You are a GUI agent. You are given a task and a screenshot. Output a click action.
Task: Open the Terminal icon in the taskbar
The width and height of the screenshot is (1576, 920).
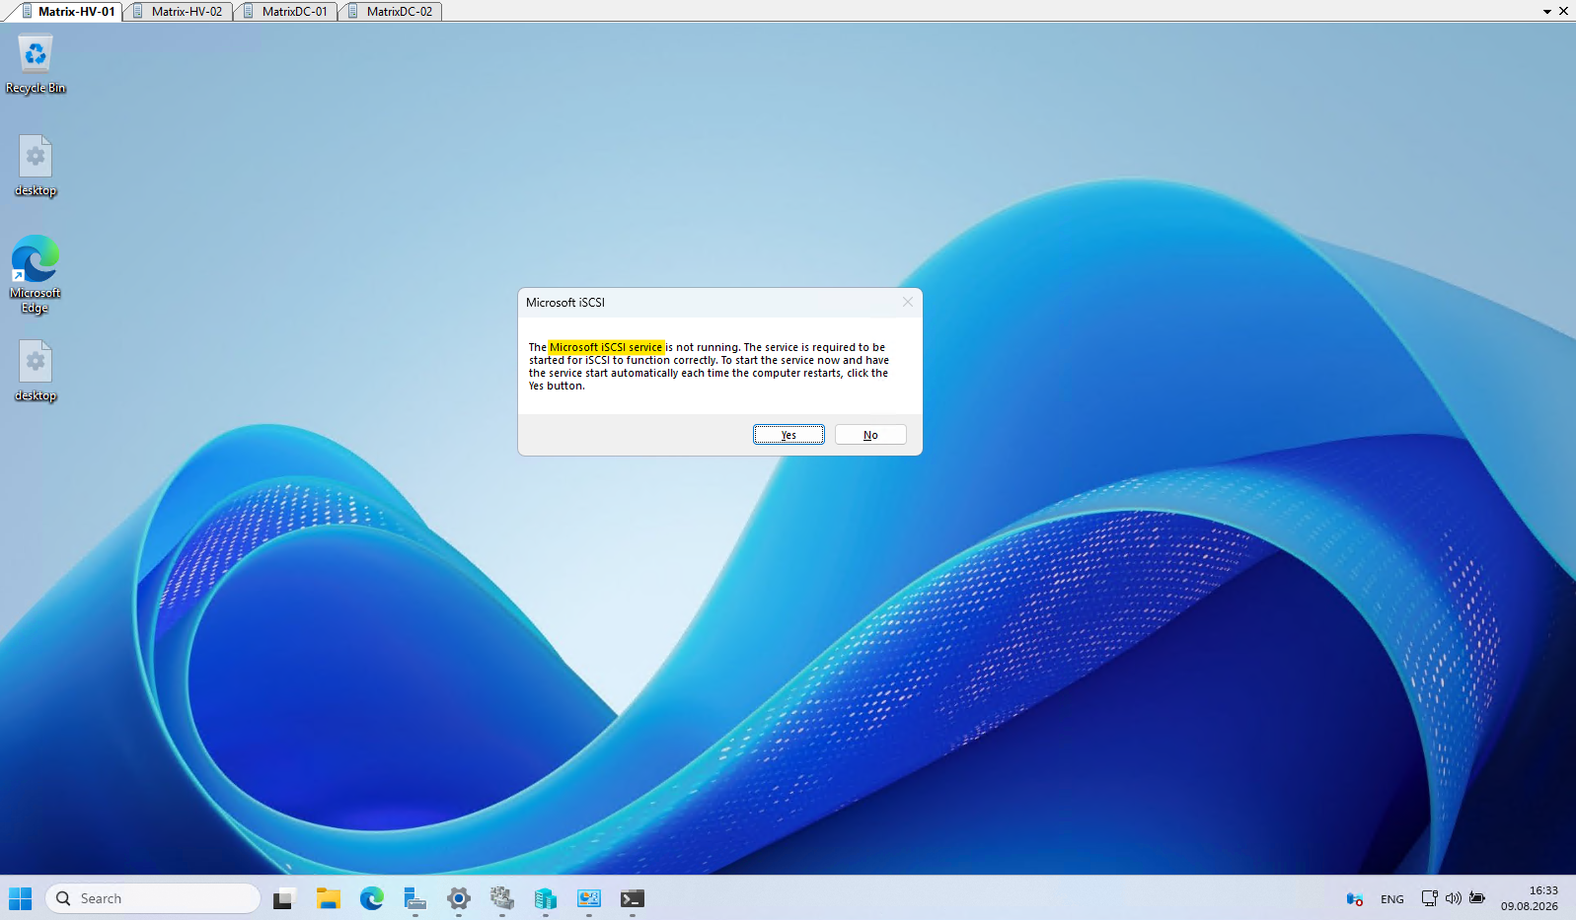coord(633,898)
